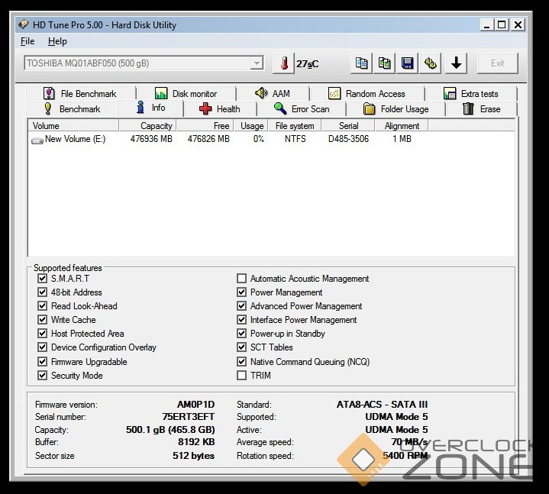Switch to the Disk monitor tab

186,93
